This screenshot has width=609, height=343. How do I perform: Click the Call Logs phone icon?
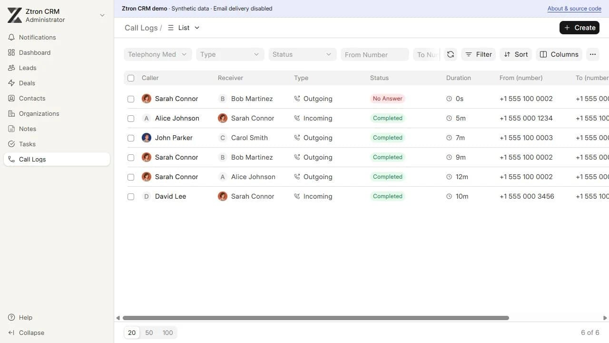click(x=11, y=159)
